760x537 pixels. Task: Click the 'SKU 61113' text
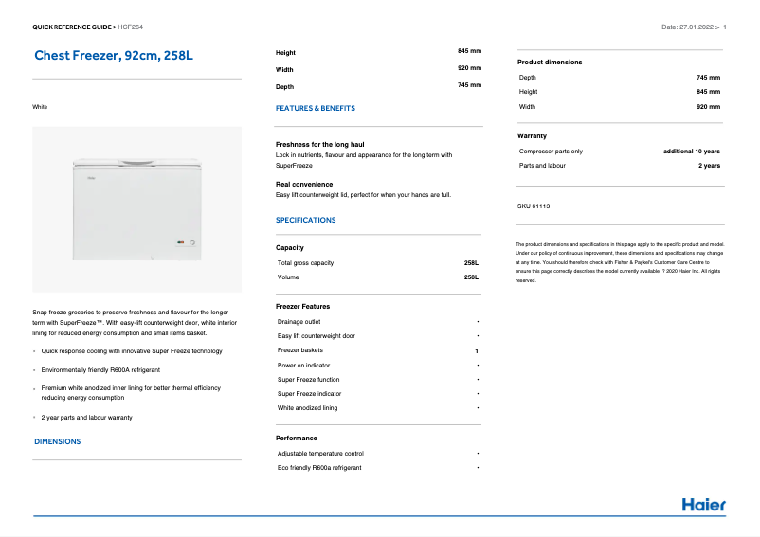point(534,206)
